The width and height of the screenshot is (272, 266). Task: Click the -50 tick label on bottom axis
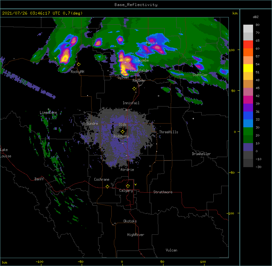click(80, 262)
